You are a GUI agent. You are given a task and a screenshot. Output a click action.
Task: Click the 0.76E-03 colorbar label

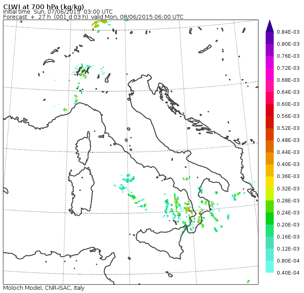288,56
